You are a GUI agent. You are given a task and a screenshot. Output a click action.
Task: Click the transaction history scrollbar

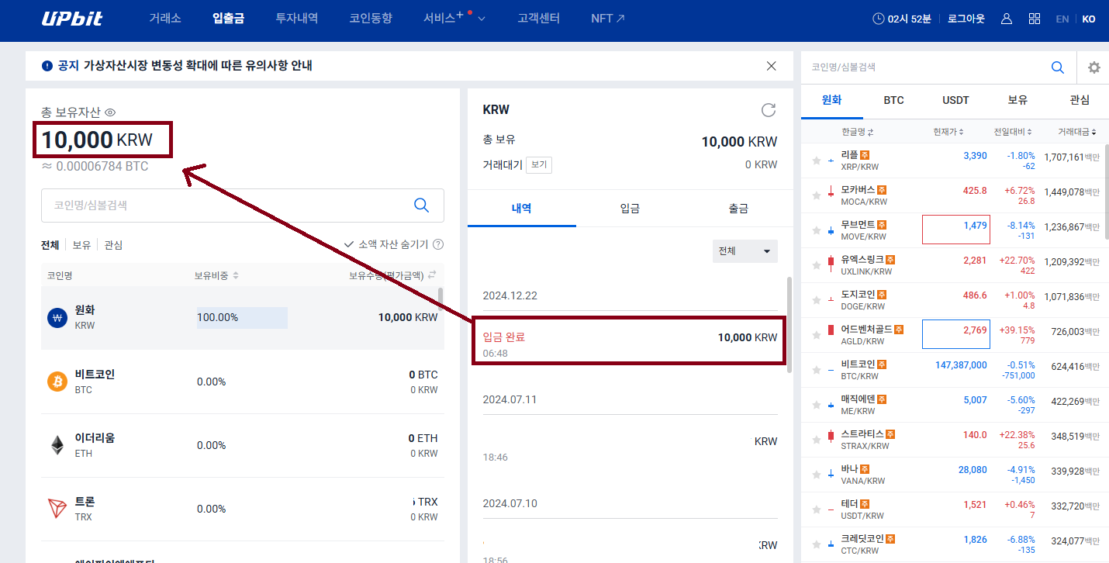tap(789, 324)
